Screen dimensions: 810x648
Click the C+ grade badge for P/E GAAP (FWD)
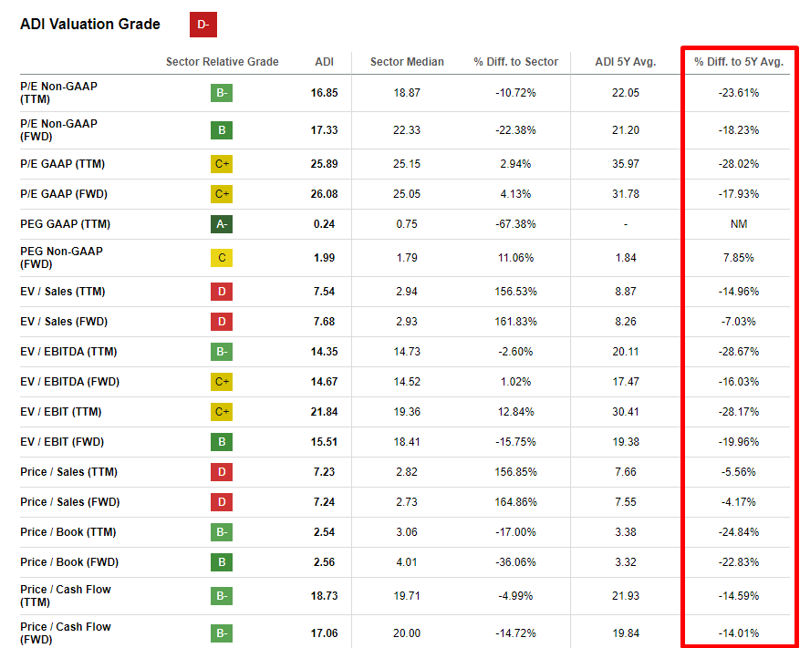tap(222, 194)
